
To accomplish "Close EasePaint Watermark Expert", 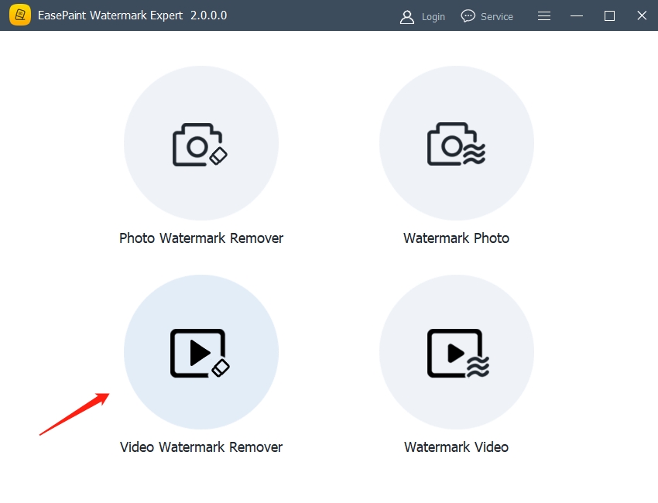I will [641, 15].
